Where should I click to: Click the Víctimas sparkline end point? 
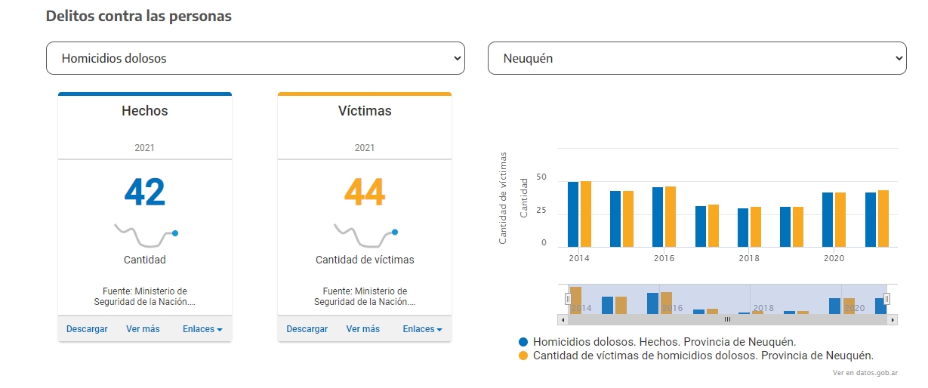[x=395, y=232]
